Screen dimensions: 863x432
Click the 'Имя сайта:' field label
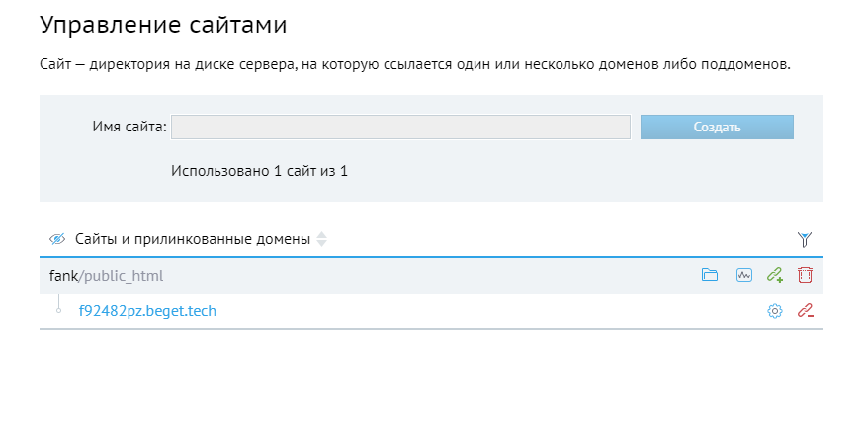129,127
